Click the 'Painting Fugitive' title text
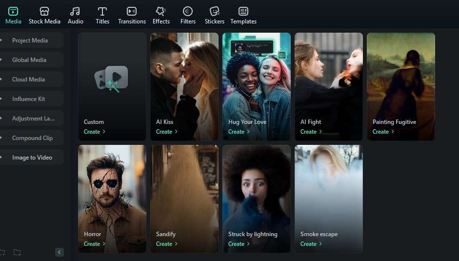The width and height of the screenshot is (459, 261). [x=394, y=122]
